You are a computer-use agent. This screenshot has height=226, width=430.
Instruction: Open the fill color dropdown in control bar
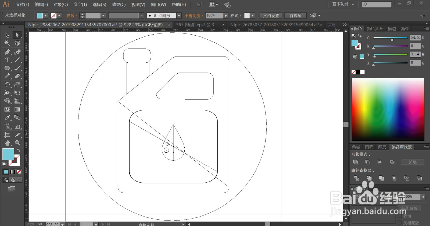45,16
